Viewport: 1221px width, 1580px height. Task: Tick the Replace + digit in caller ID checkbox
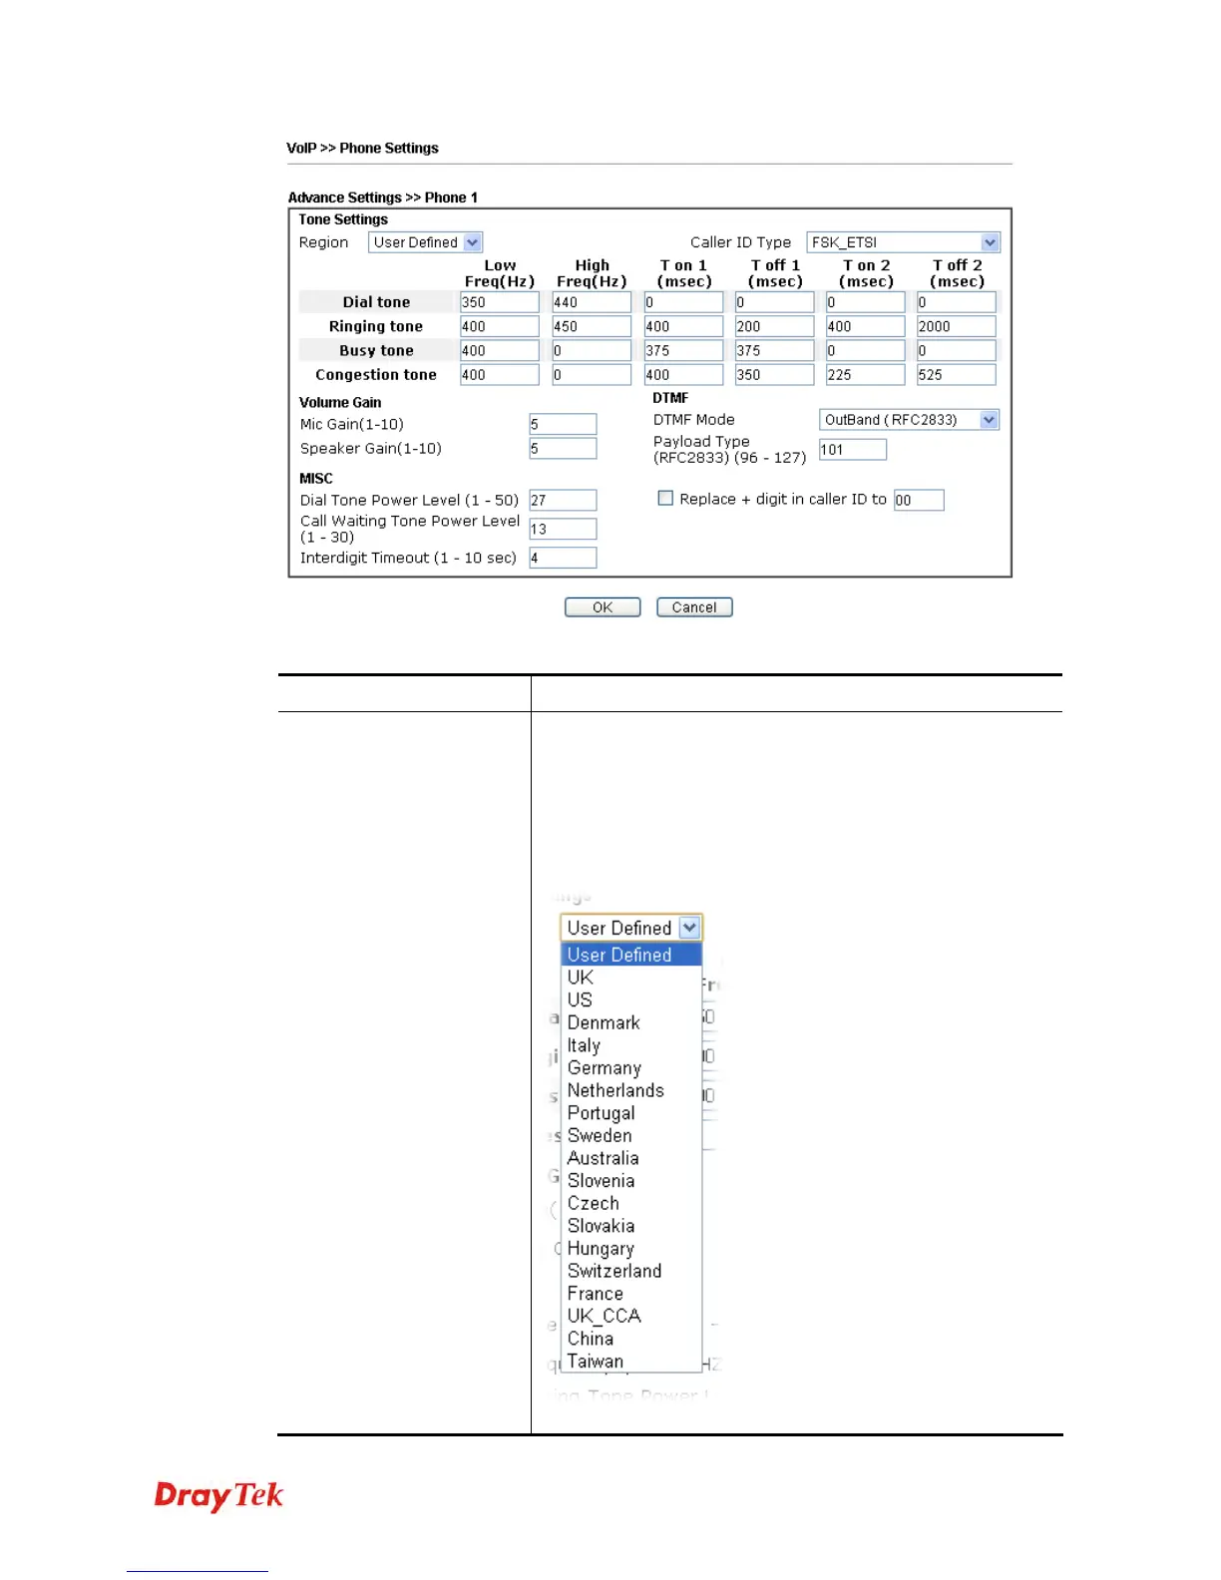665,499
